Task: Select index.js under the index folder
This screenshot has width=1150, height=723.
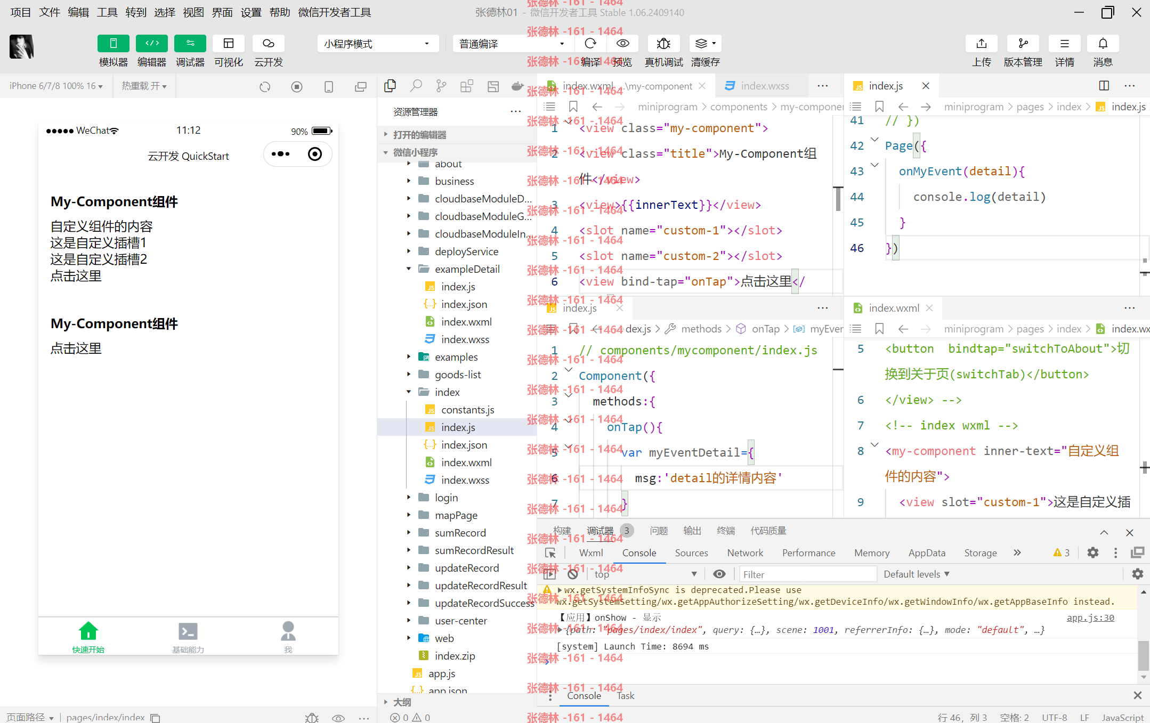Action: tap(458, 427)
